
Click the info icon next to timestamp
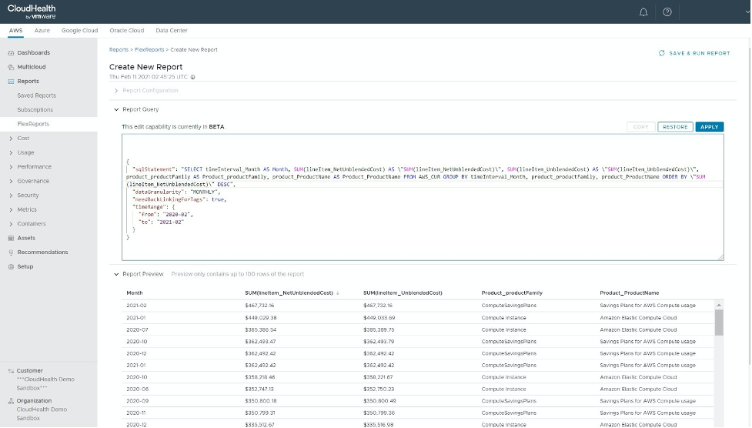[192, 77]
